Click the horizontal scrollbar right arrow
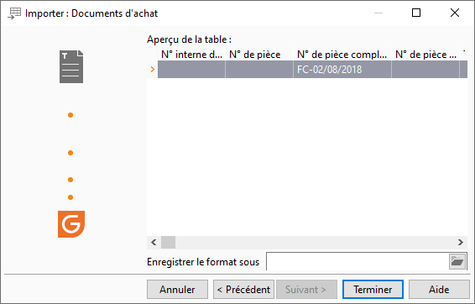Viewport: 475px width, 304px height. coord(461,242)
